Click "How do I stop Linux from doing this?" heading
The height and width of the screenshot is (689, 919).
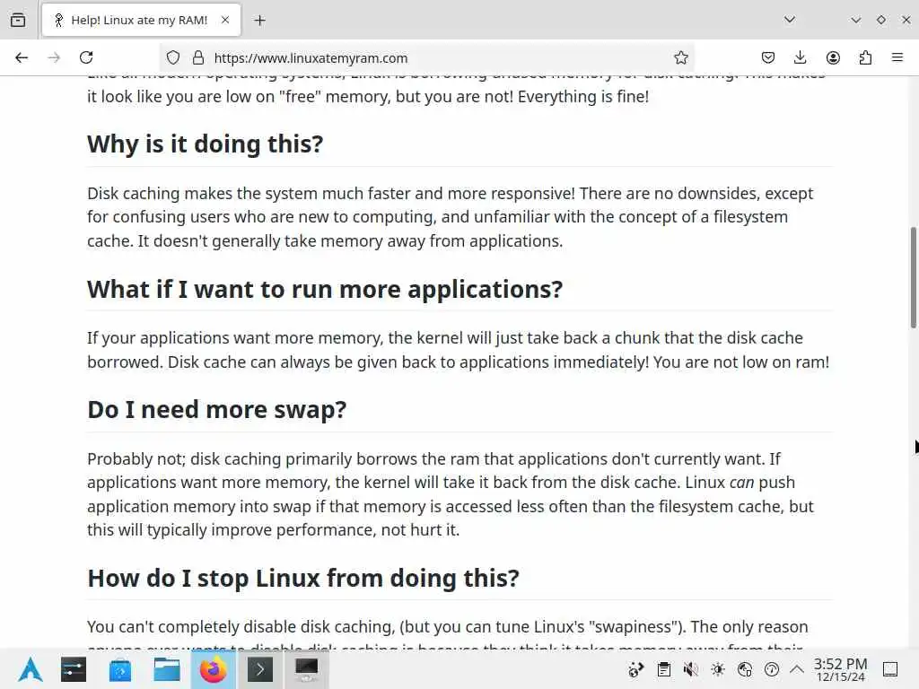click(303, 579)
